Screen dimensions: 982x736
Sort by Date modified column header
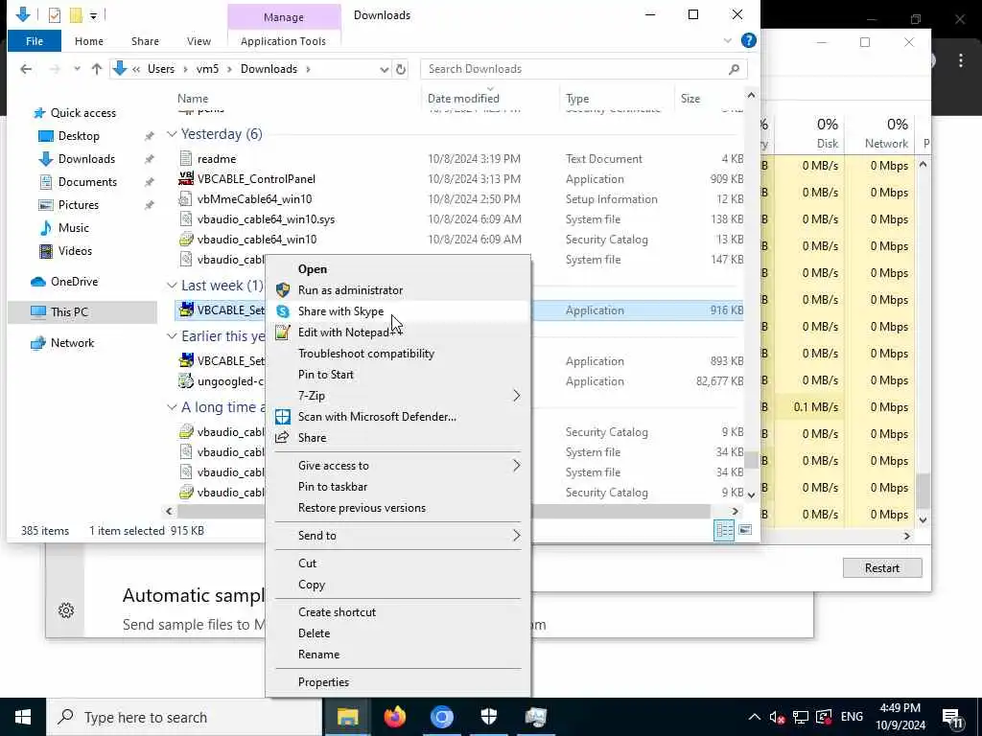click(x=463, y=99)
